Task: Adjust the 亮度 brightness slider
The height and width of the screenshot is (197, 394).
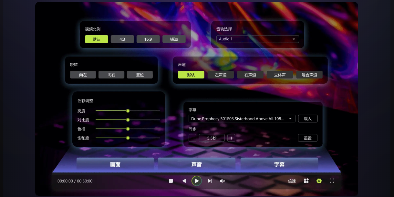Action: 128,111
